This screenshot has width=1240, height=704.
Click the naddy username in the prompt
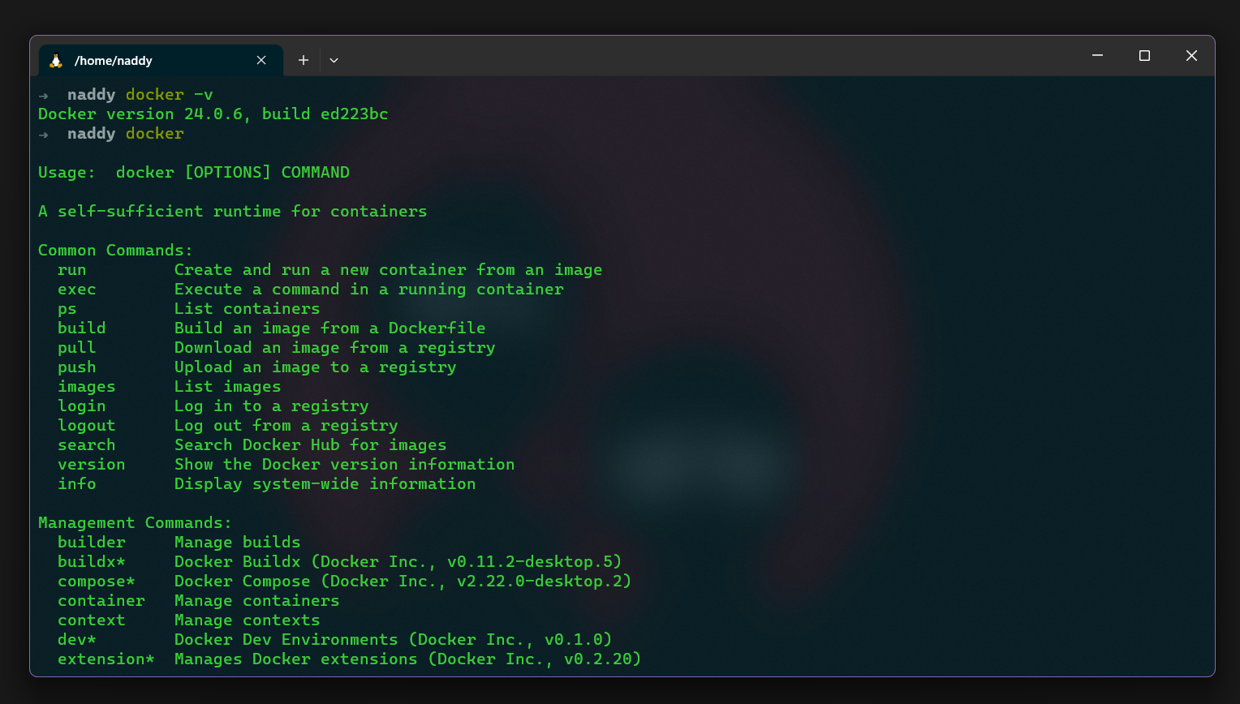point(91,133)
